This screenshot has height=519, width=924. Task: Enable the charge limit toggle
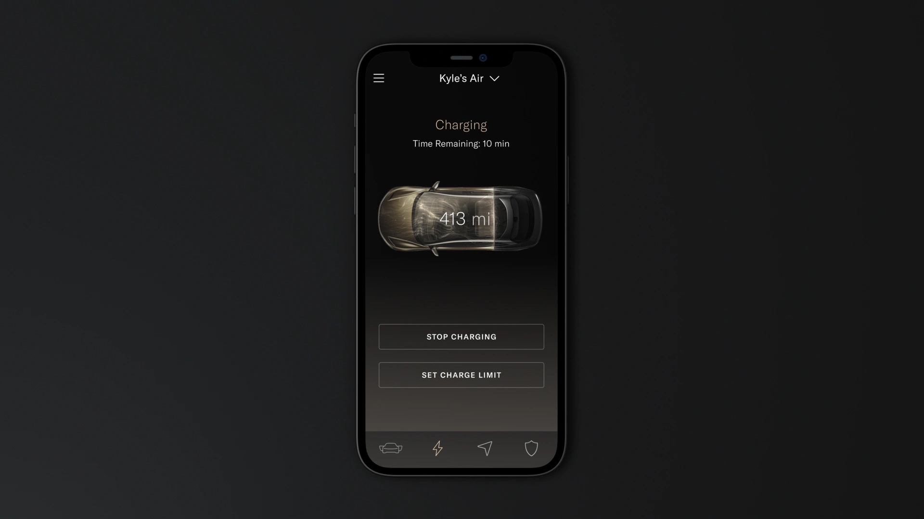point(462,375)
